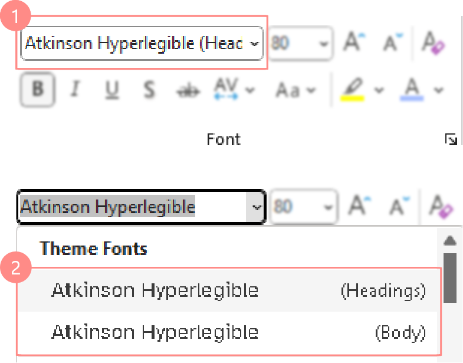Click Decrease Font Size in the upper ribbon
463x363 pixels.
392,43
